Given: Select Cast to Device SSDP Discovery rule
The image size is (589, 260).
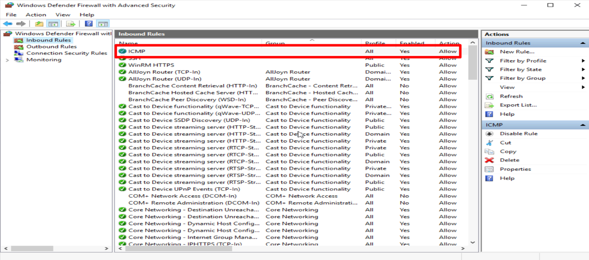Looking at the screenshot, I should [189, 120].
